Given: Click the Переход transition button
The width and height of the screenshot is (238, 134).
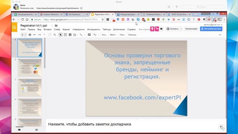Looking at the screenshot, I should coord(132,35).
